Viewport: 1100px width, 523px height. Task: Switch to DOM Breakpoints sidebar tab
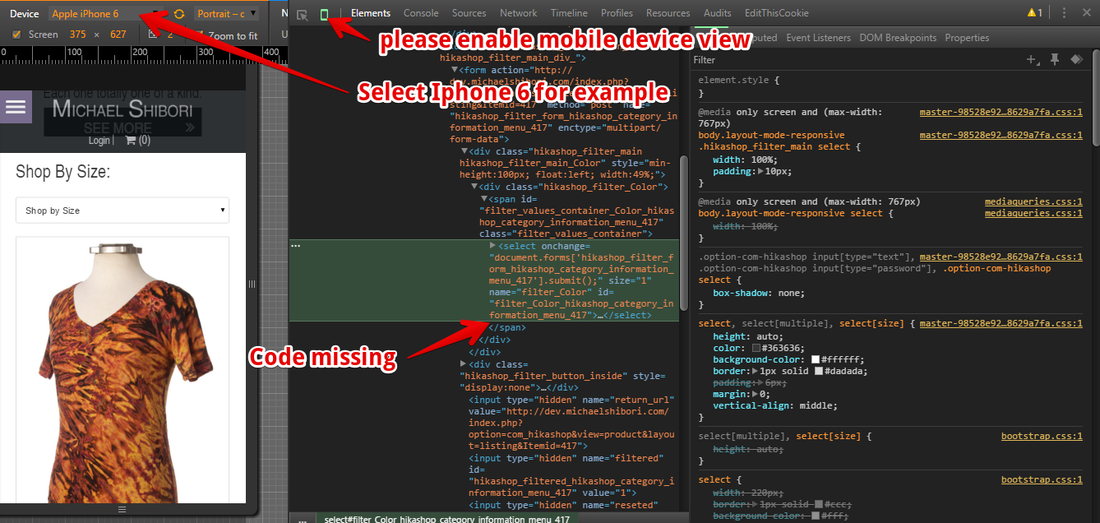pos(898,38)
